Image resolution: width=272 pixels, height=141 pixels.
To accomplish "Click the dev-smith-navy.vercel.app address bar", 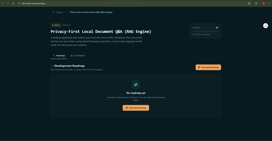I will (x=33, y=3).
